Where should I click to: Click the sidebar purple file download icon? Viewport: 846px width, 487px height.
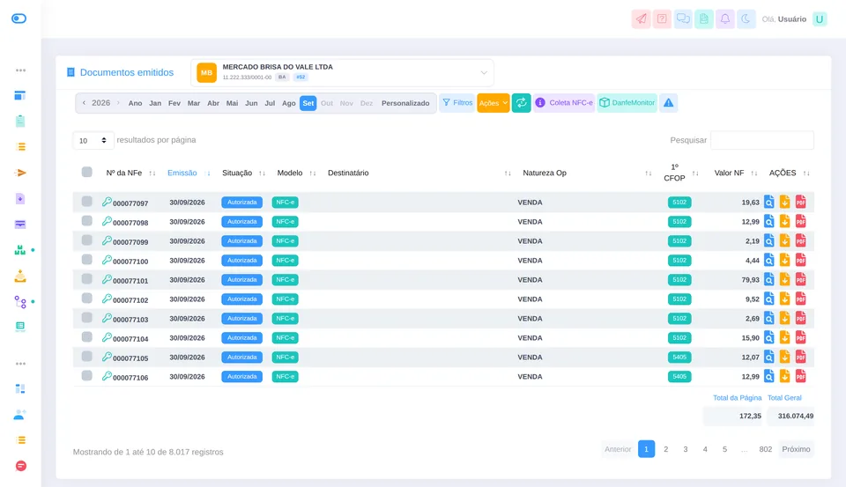tap(20, 198)
